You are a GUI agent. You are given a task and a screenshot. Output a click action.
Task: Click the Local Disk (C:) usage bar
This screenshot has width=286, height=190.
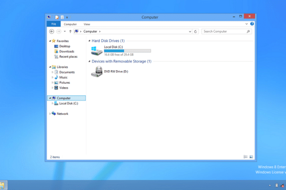click(x=127, y=51)
